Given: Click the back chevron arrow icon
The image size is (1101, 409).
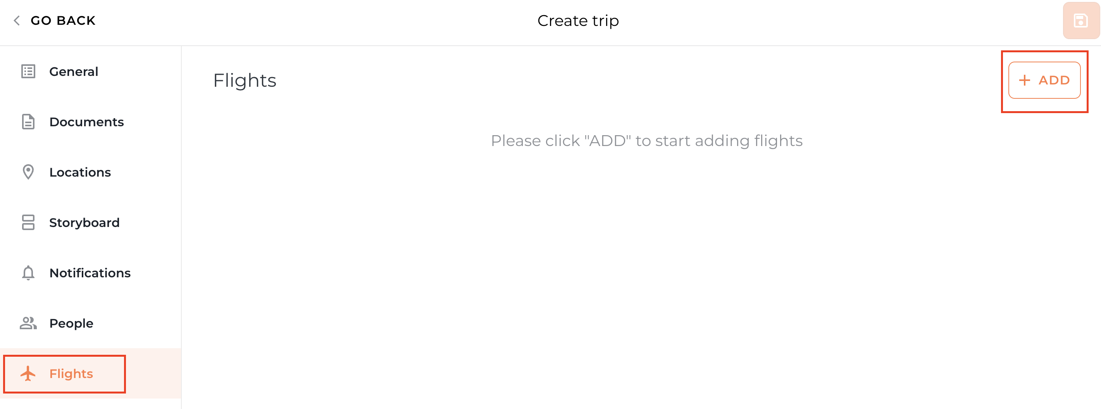Looking at the screenshot, I should (x=17, y=21).
